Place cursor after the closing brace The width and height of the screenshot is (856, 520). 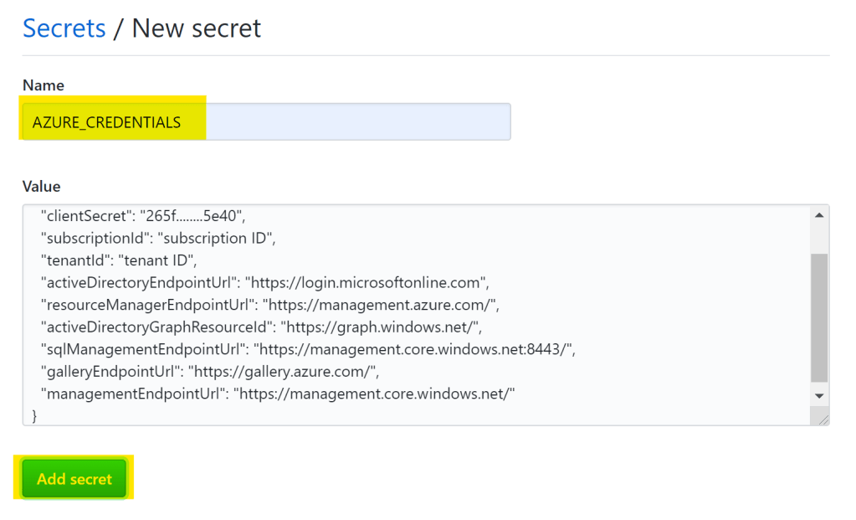coord(39,414)
